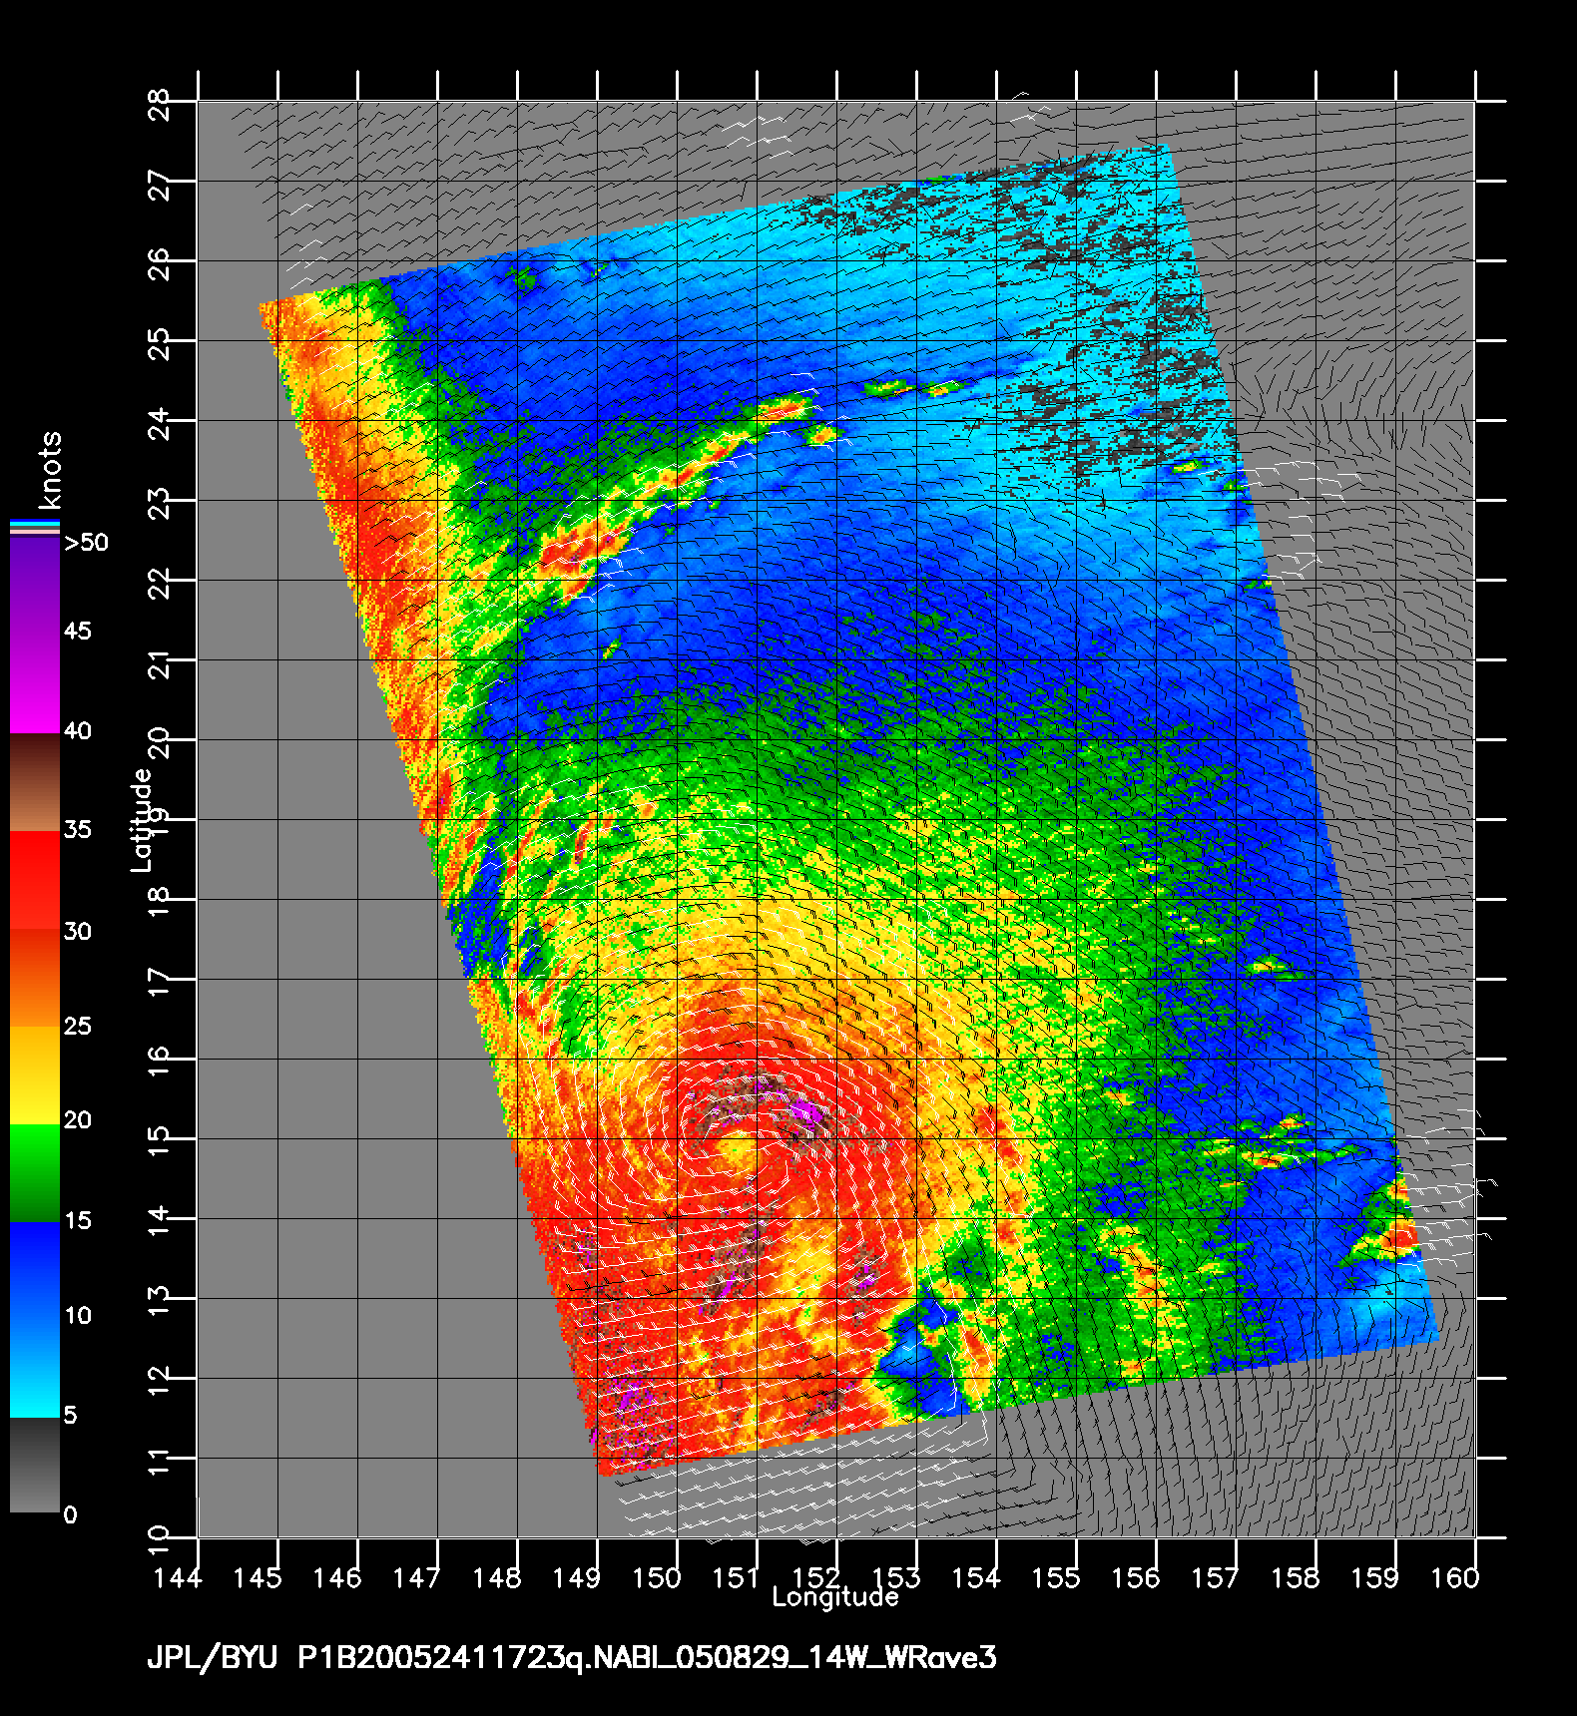Click the gray 0-5 knots colorbar segment
Viewport: 1577px width, 1716px height.
pos(35,1465)
